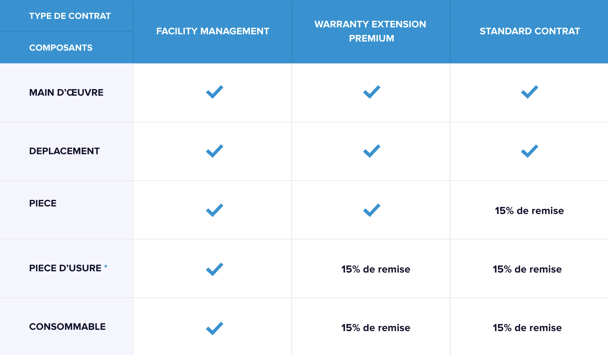Screen dimensions: 608x355
Task: Click the blue asterisk beside Piece d'usure
Action: [x=106, y=267]
